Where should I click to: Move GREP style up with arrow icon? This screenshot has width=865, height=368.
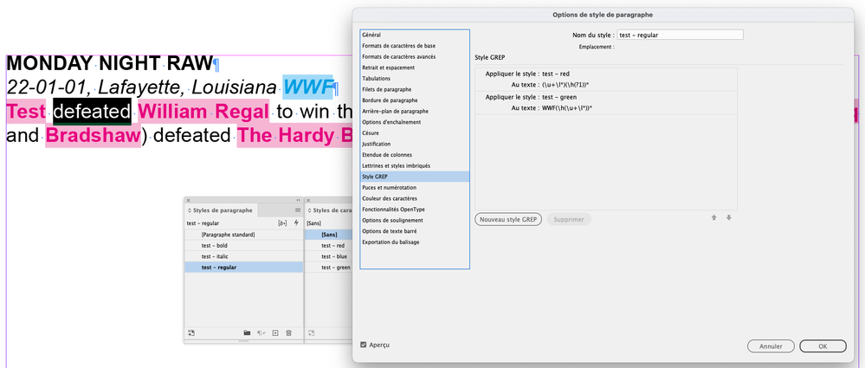(x=713, y=218)
